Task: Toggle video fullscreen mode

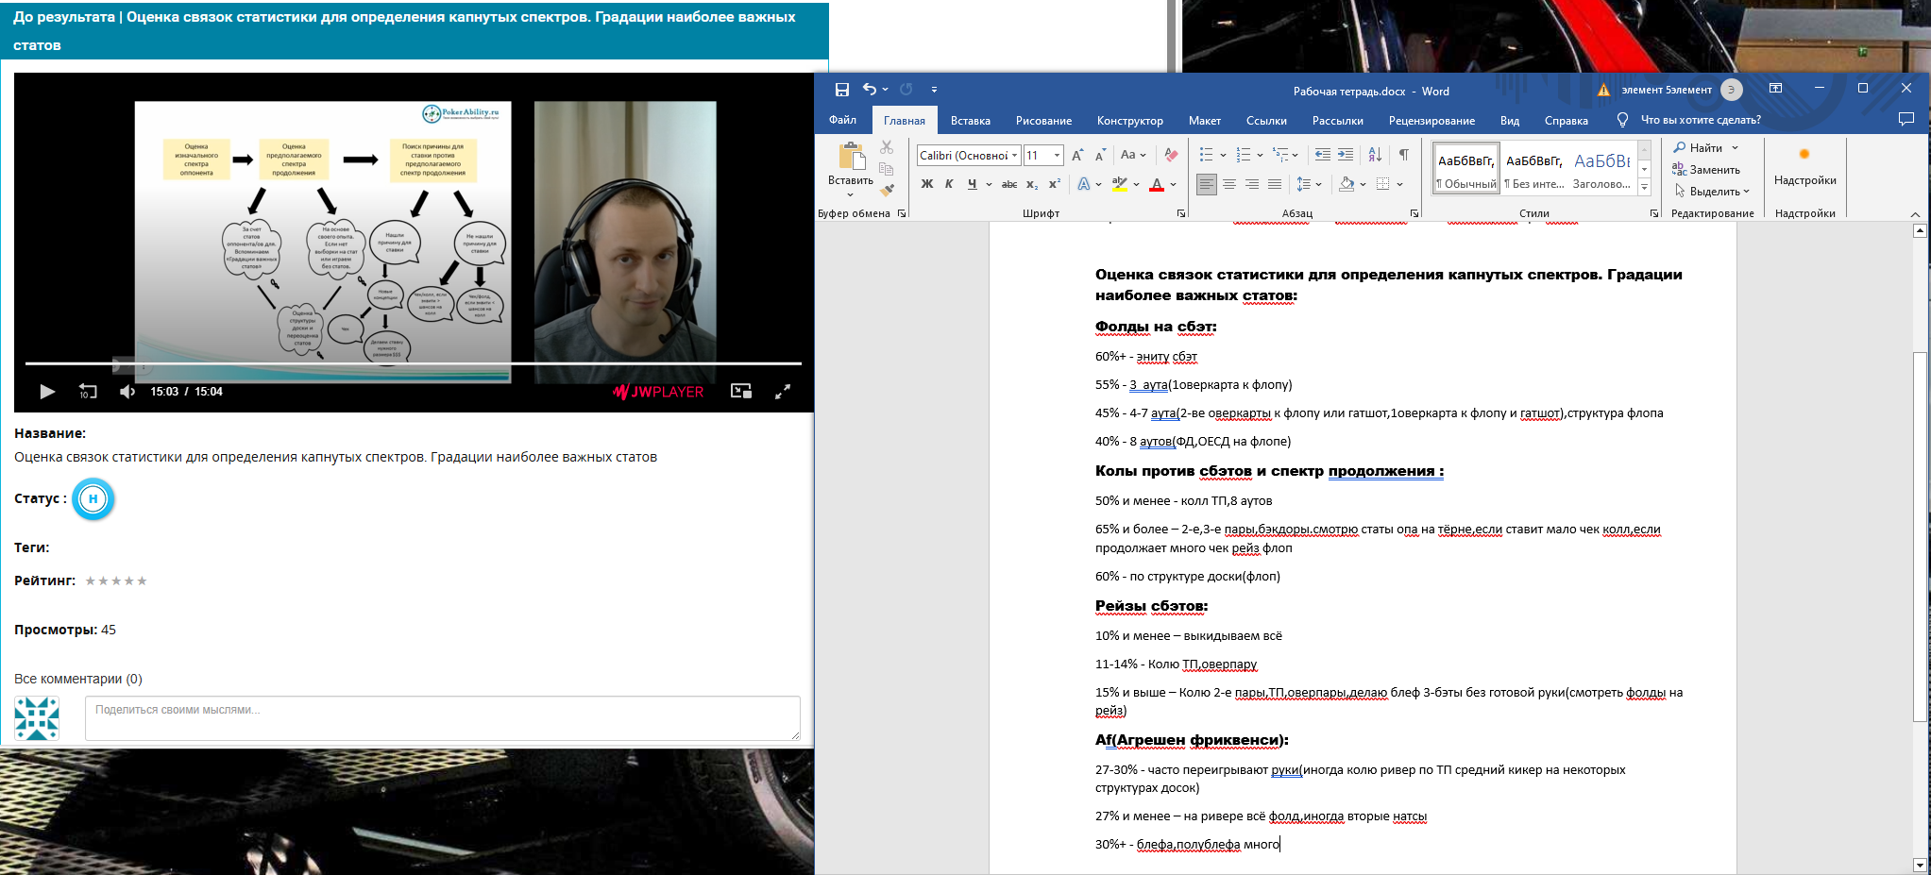Action: [x=782, y=392]
